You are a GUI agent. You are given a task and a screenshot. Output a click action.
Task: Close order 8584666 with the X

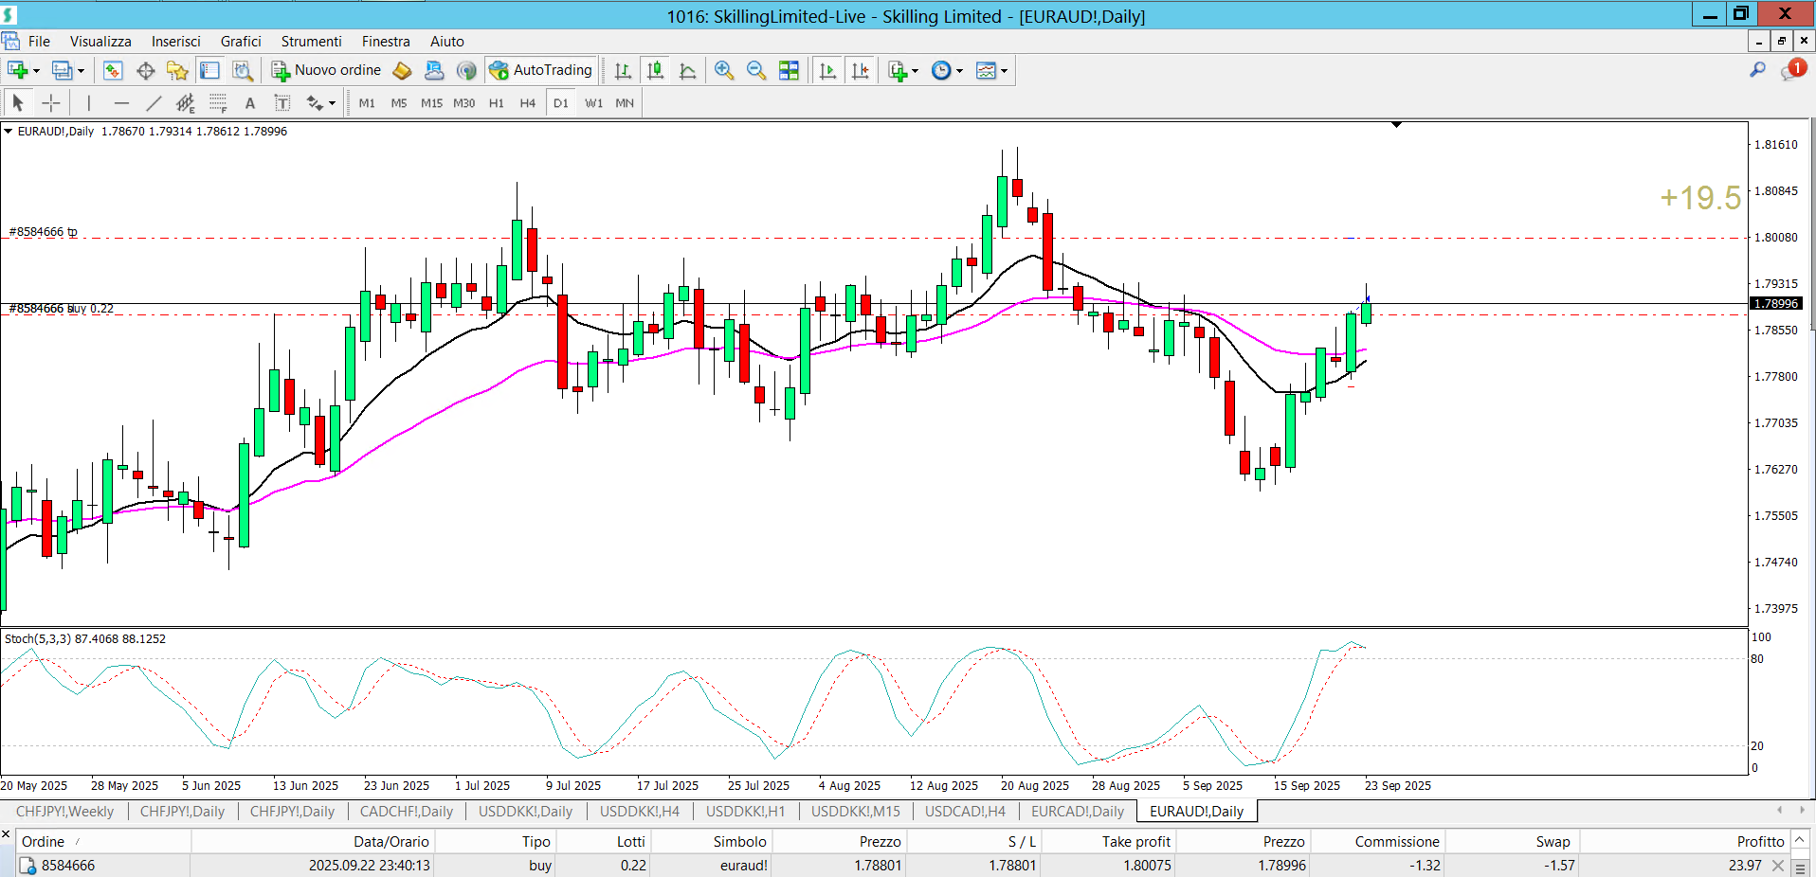pyautogui.click(x=1778, y=866)
